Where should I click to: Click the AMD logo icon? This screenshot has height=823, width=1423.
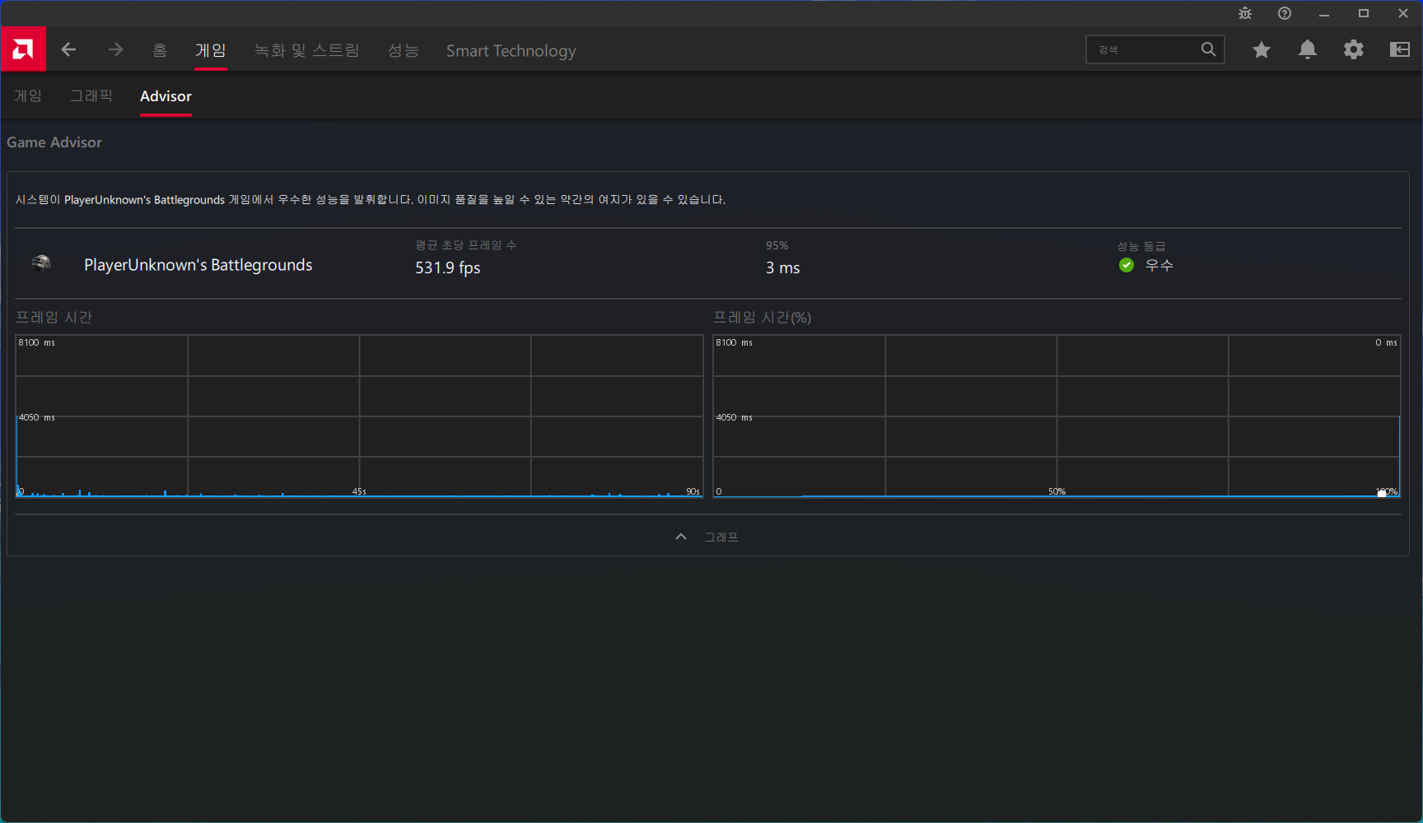[x=23, y=49]
